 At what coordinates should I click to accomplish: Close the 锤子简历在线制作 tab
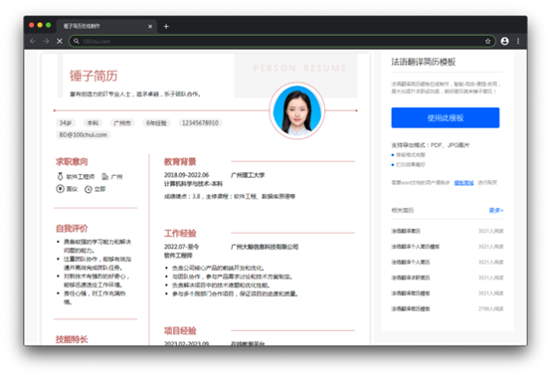[x=150, y=26]
